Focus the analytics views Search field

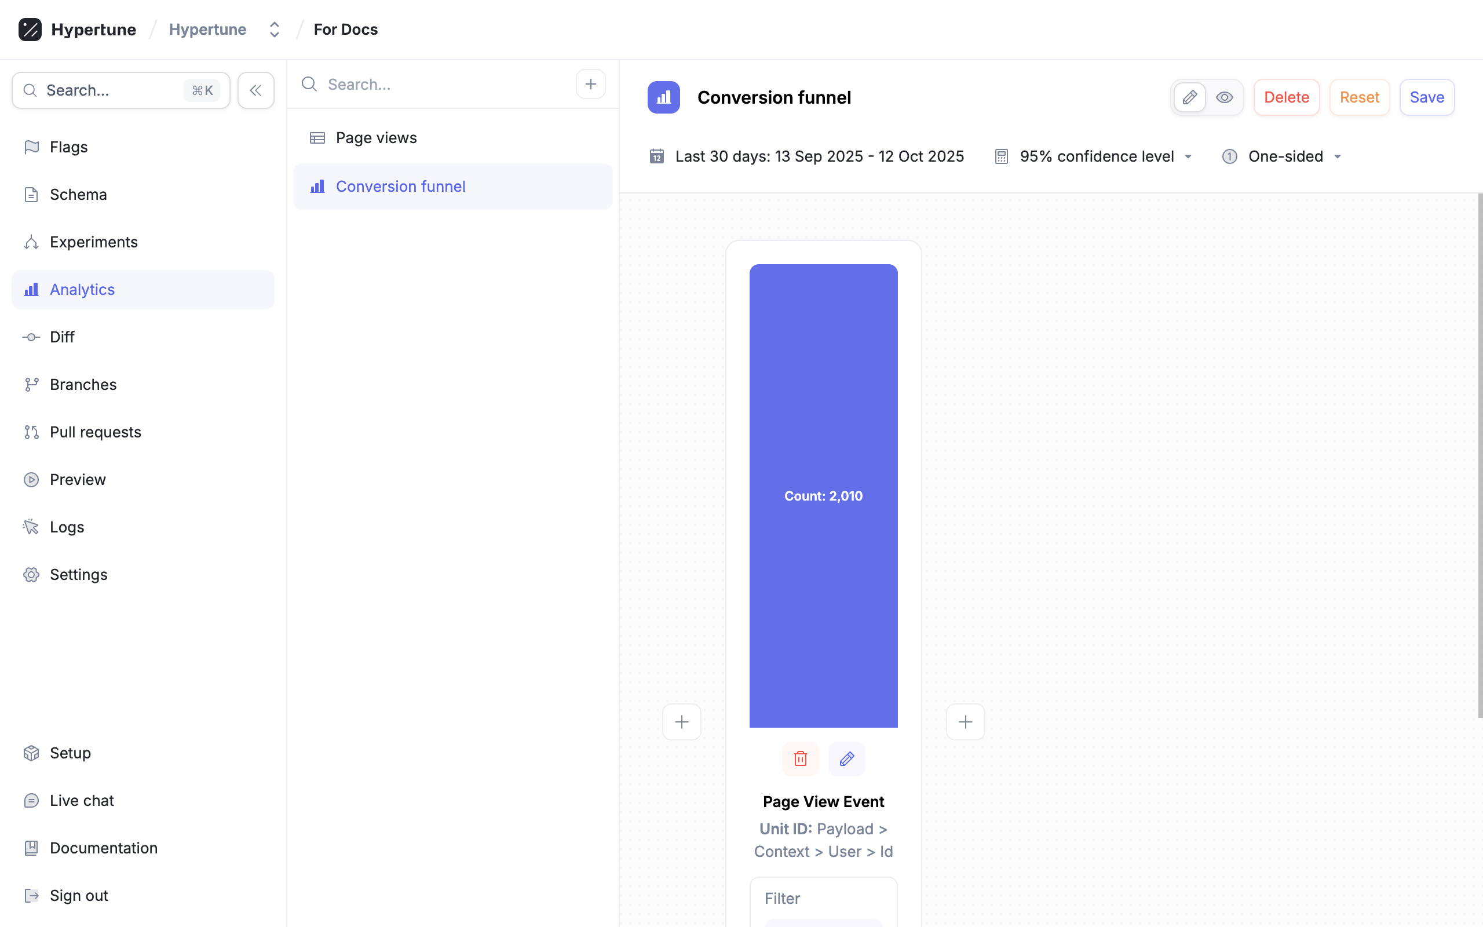(444, 84)
